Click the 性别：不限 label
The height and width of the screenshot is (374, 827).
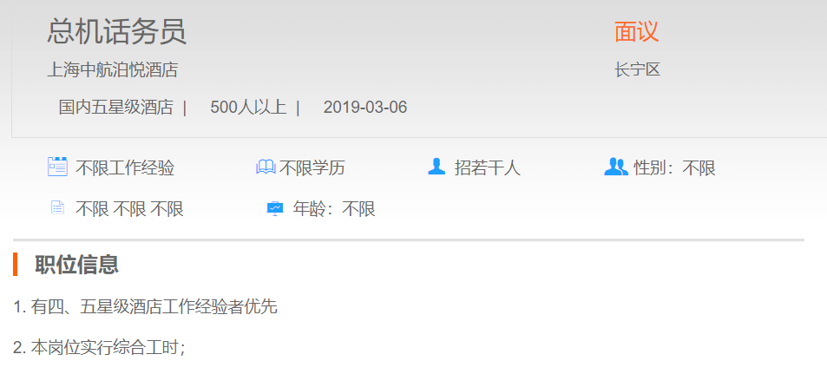point(674,168)
